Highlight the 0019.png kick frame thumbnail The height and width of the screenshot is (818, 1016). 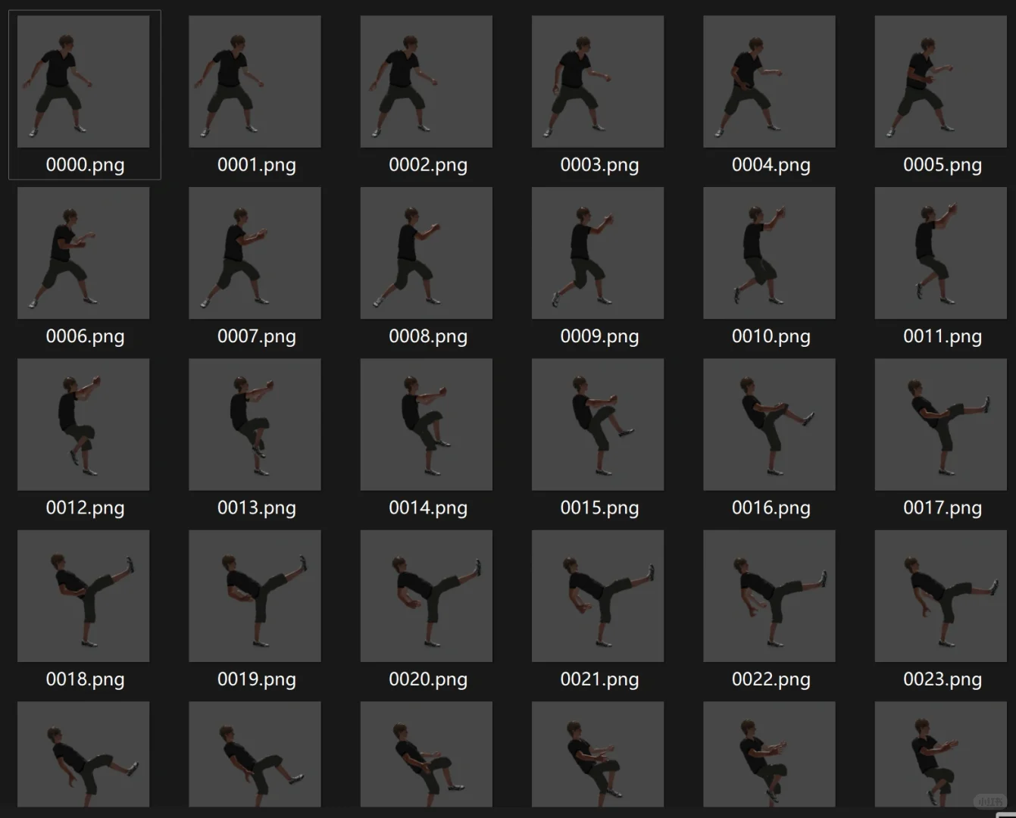(255, 596)
